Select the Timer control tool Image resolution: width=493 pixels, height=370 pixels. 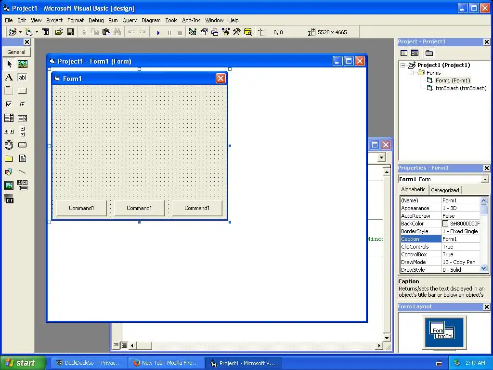[x=9, y=145]
